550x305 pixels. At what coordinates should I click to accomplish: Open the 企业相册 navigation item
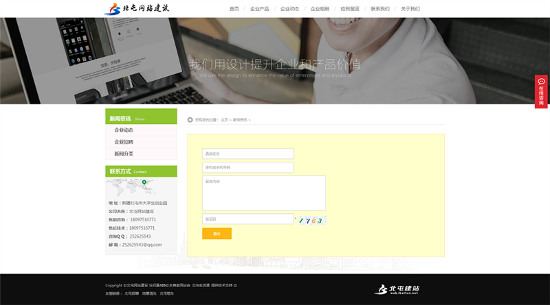click(x=320, y=9)
